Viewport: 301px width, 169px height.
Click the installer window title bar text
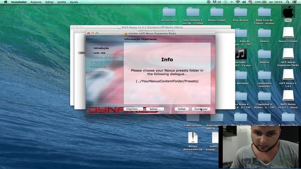pyautogui.click(x=152, y=33)
